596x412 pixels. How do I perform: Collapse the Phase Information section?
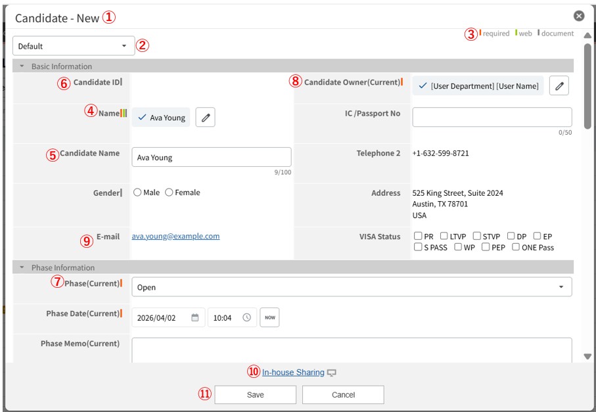(22, 267)
